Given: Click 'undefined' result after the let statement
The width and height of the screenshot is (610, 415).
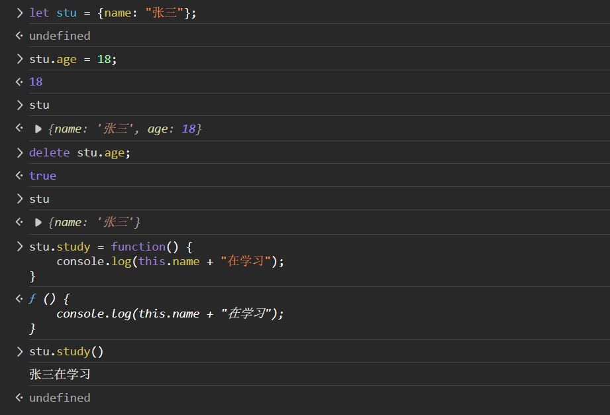Looking at the screenshot, I should point(60,36).
